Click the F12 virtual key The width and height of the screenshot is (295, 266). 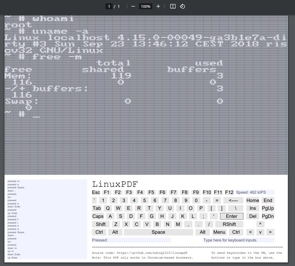click(229, 192)
